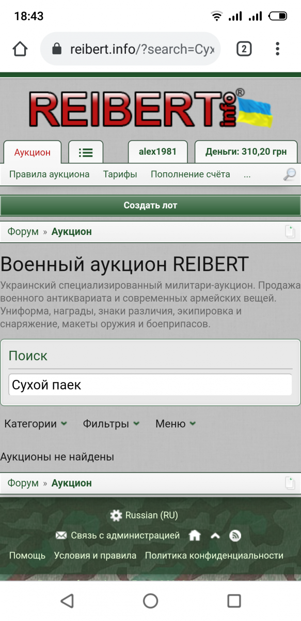301x621 pixels.
Task: Click the RSS feed icon in the footer
Action: 235,536
